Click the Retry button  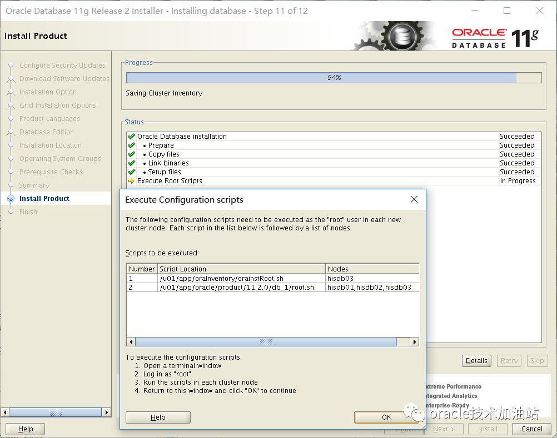509,361
